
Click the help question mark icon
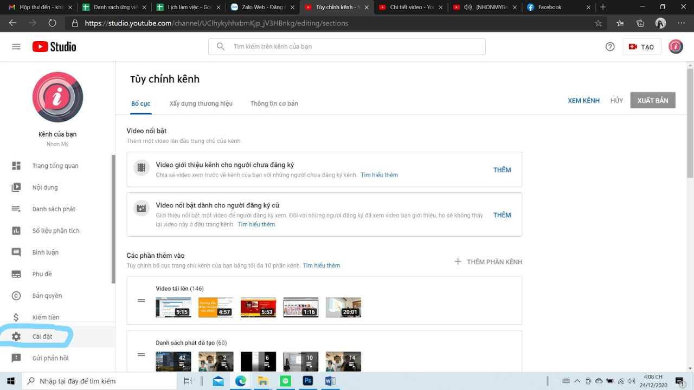click(610, 47)
